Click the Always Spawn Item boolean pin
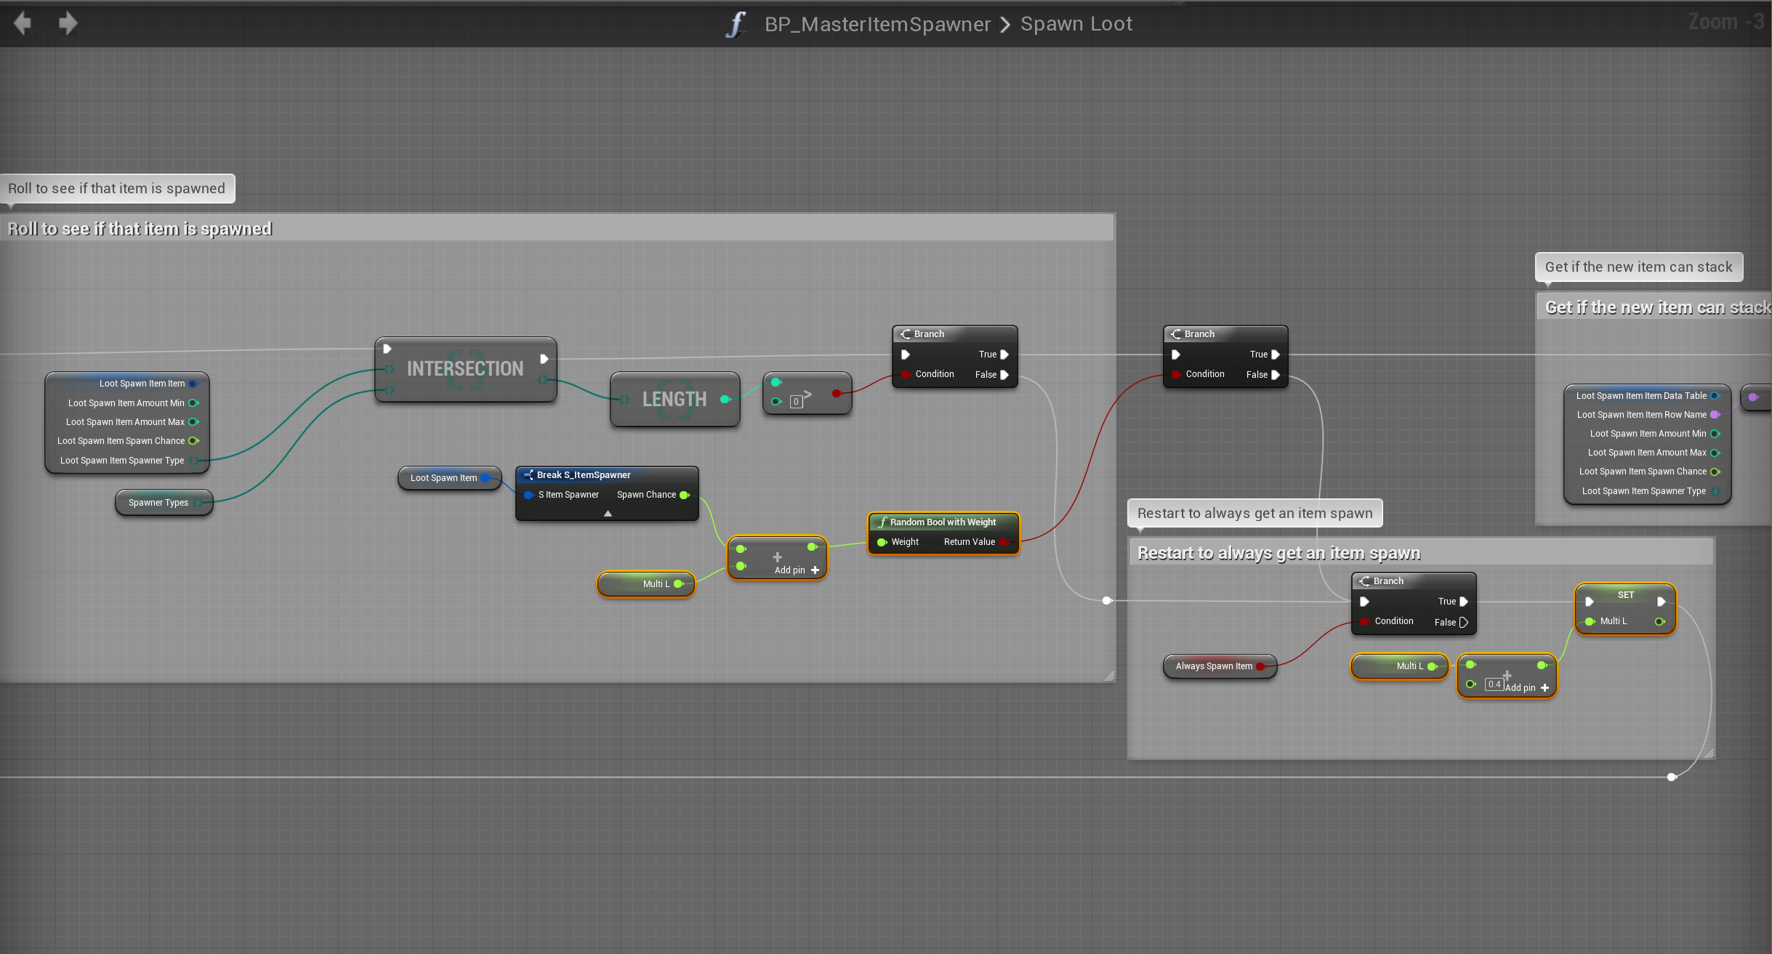Viewport: 1772px width, 954px height. coord(1261,666)
